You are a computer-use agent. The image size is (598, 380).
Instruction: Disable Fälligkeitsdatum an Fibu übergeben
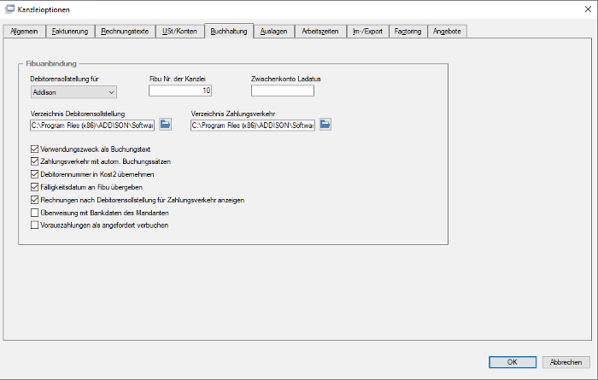coord(34,187)
